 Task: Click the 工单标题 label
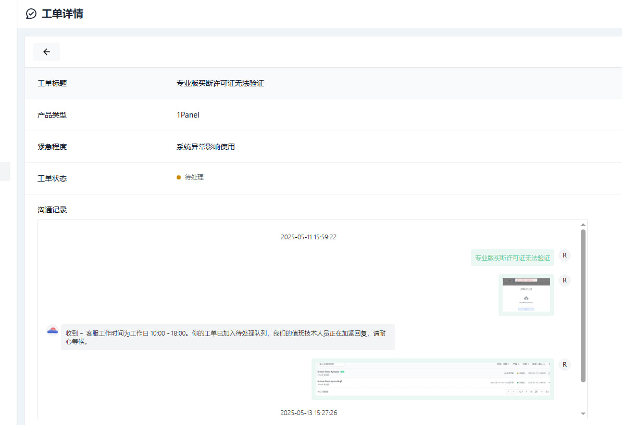[52, 83]
